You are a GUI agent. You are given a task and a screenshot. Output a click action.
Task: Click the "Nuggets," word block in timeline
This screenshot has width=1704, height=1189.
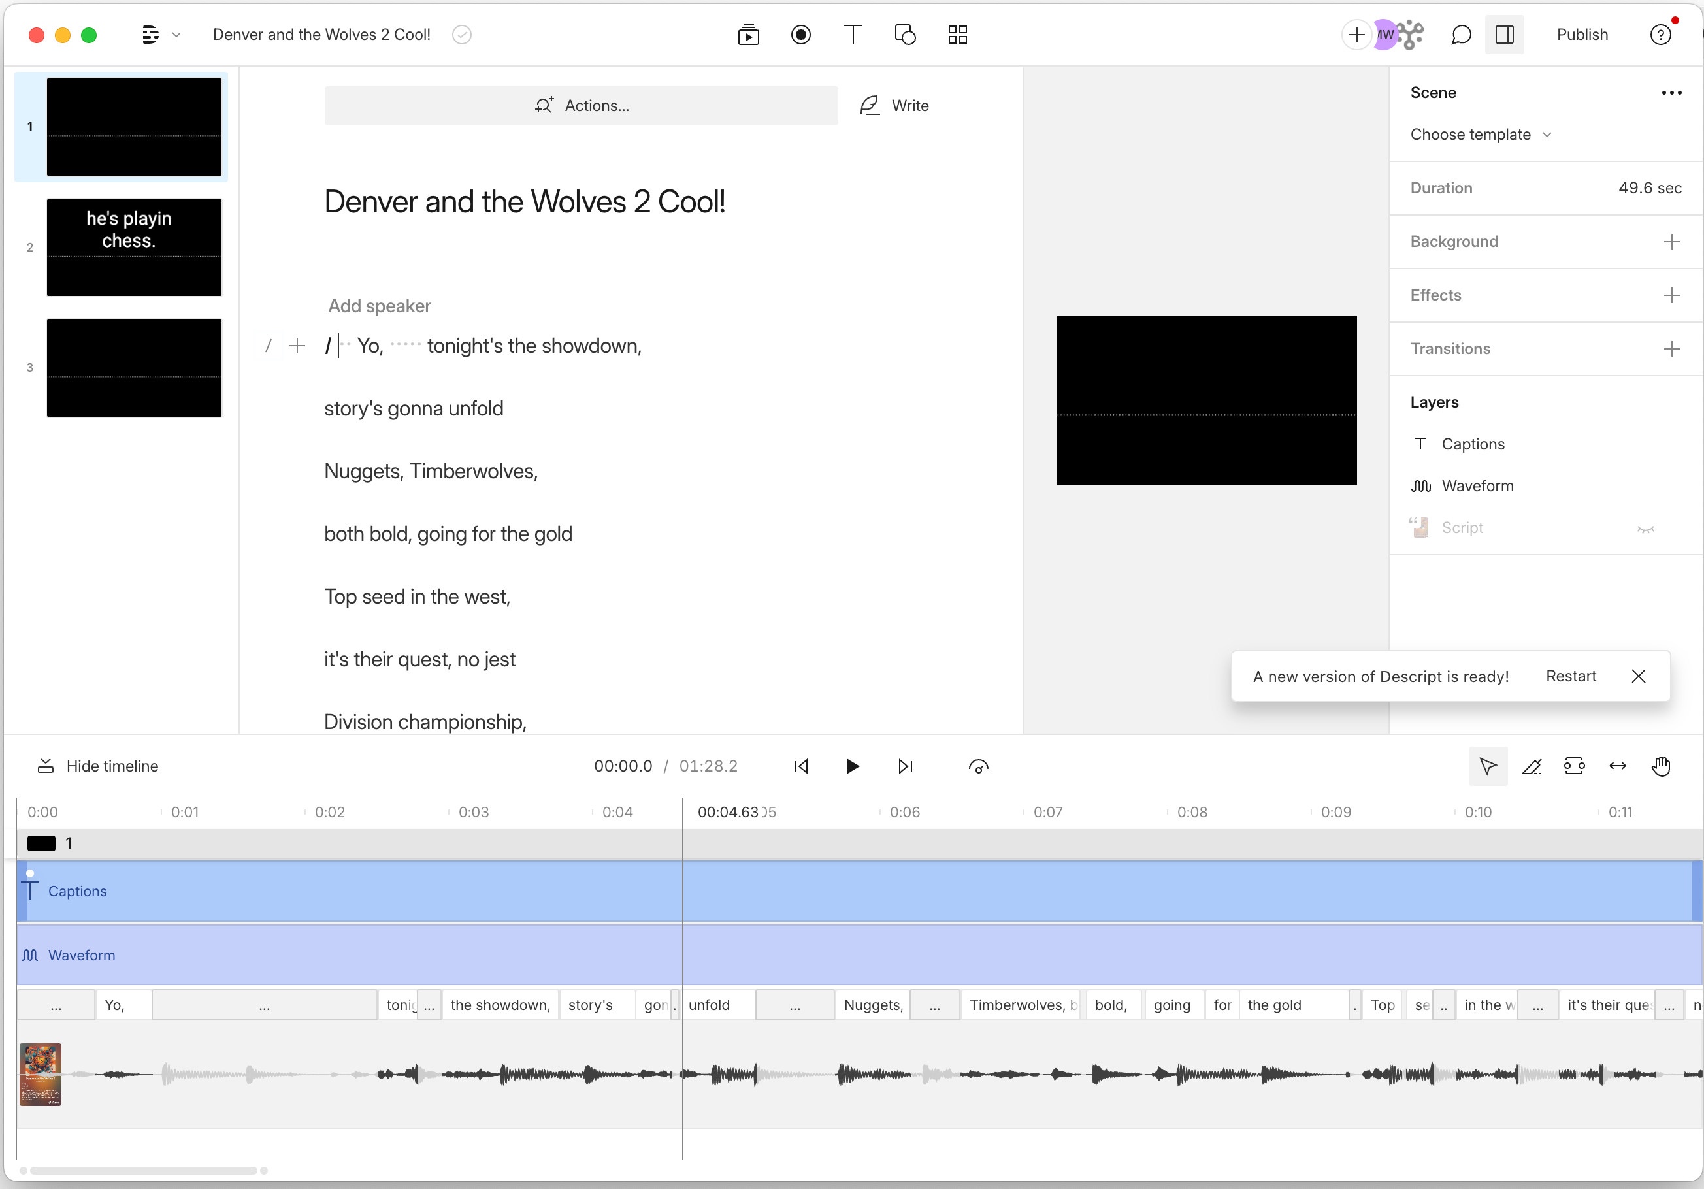tap(872, 1005)
